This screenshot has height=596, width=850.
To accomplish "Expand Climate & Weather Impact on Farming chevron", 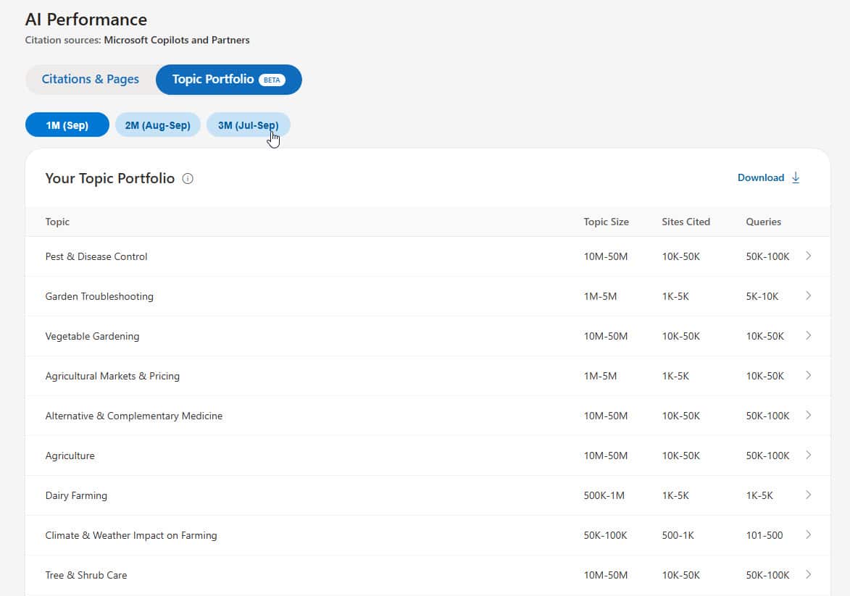I will coord(808,534).
